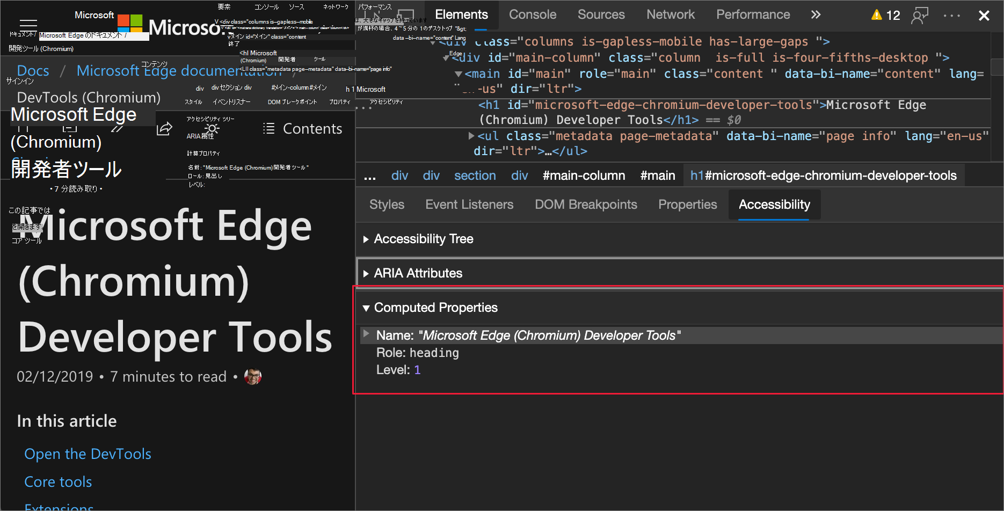
Task: Expand the Name computed property arrow
Action: (366, 334)
